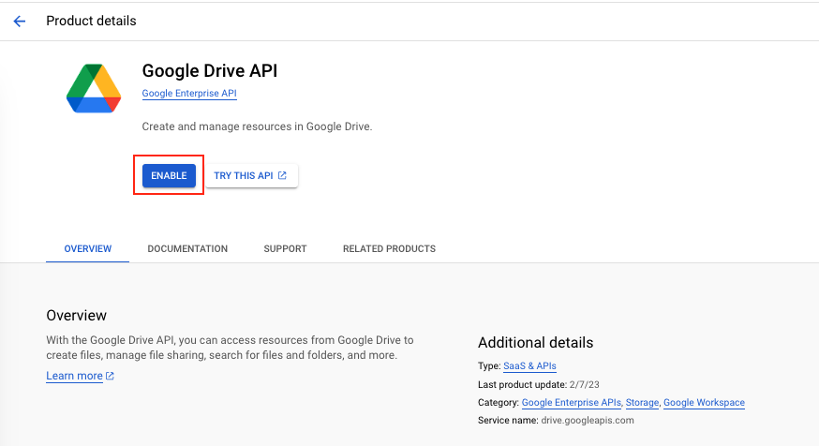The width and height of the screenshot is (819, 446).
Task: Switch to the Documentation tab
Action: (187, 248)
